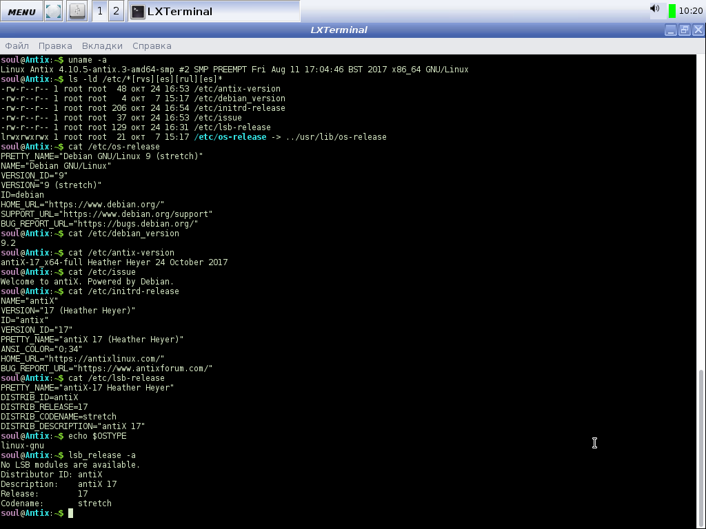The width and height of the screenshot is (706, 529).
Task: Click the 'uname -a' command line
Action: (x=54, y=60)
